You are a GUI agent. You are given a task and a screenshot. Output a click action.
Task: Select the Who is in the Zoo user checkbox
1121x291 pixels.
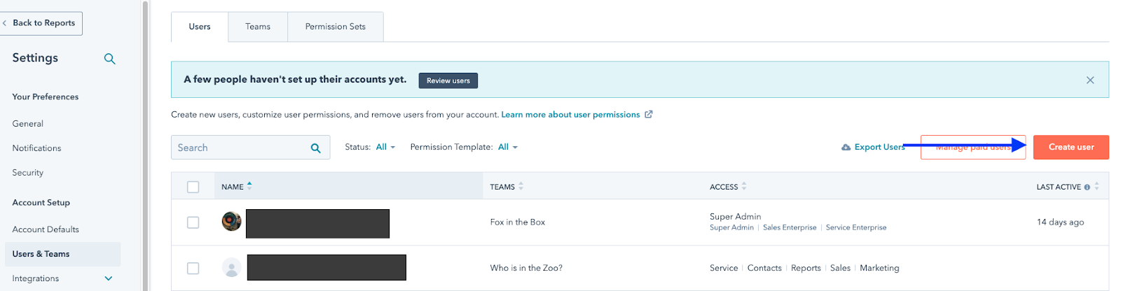point(193,268)
